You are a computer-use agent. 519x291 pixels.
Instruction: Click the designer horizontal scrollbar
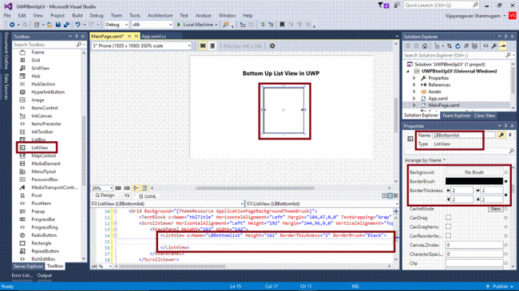point(255,188)
